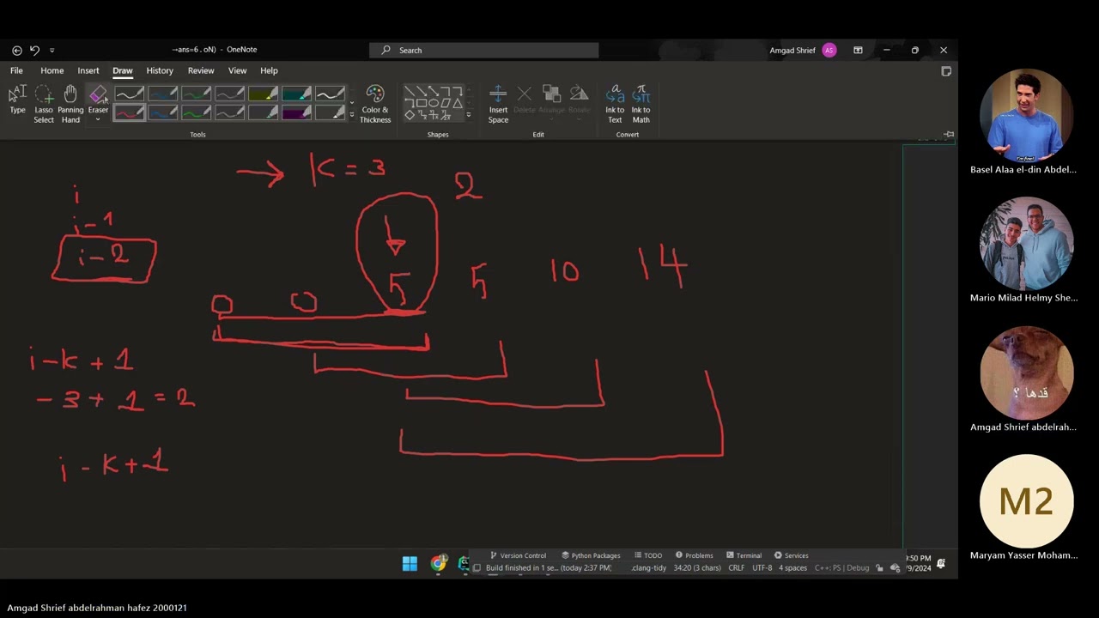Open the History ribbon tab
1099x618 pixels.
tap(160, 70)
